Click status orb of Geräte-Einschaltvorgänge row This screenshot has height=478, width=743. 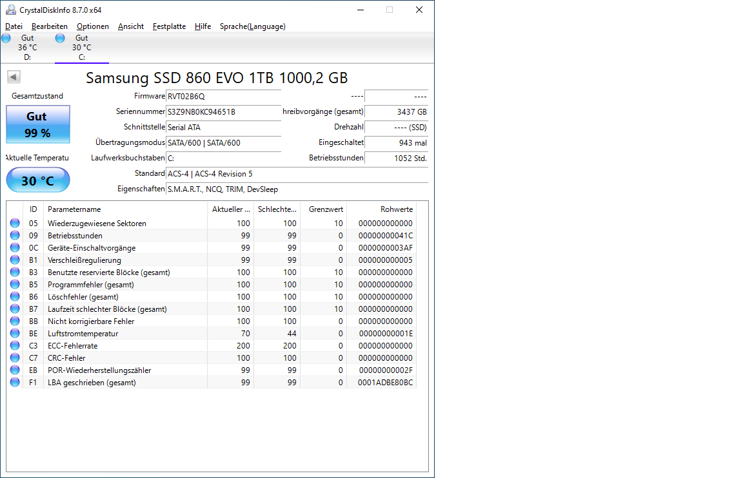pyautogui.click(x=15, y=247)
